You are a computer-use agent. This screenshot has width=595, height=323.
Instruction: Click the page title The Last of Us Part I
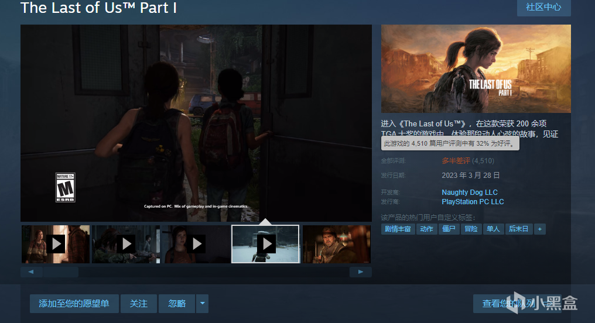(x=98, y=8)
